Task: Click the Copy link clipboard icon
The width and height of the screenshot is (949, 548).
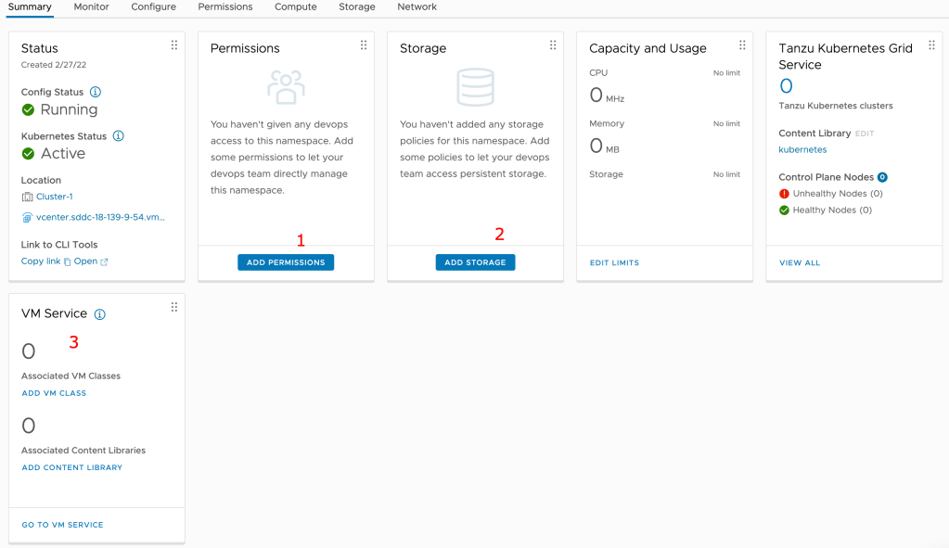Action: (67, 262)
